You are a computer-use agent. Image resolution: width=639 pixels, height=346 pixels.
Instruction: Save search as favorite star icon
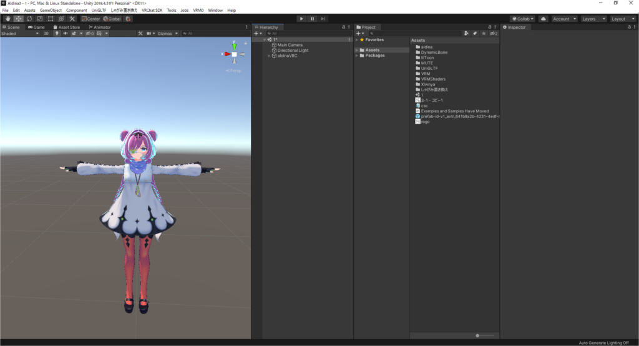[484, 34]
